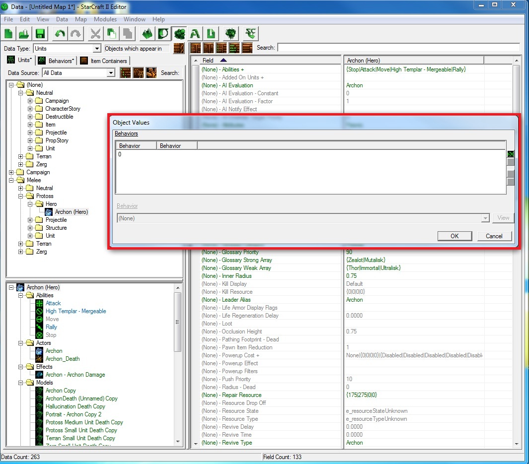
Task: Click the Open file toolbar icon
Action: pos(23,34)
